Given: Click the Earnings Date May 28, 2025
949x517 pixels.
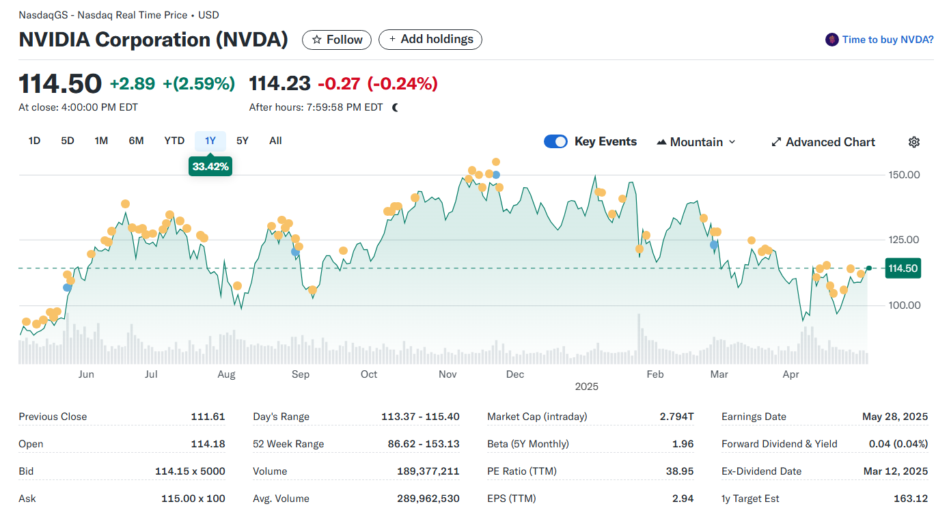Looking at the screenshot, I should click(x=896, y=417).
